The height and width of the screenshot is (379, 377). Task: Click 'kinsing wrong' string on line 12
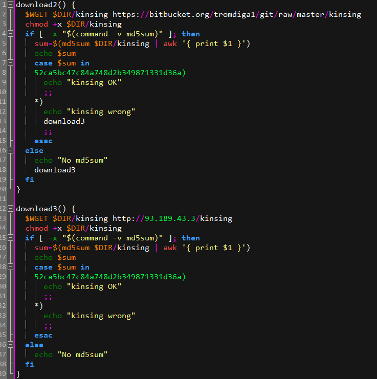pos(101,112)
